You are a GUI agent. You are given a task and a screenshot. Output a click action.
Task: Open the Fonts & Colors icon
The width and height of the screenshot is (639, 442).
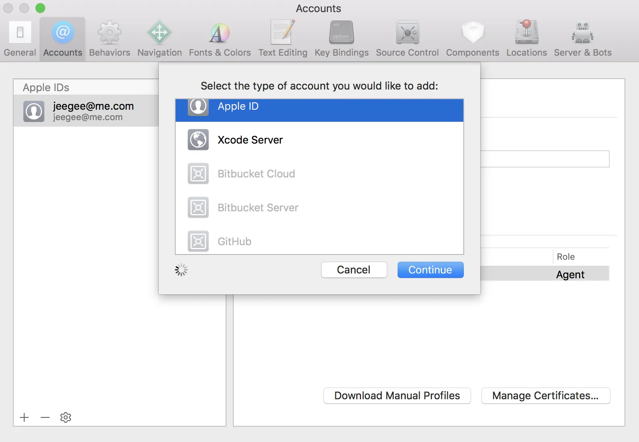pyautogui.click(x=220, y=32)
